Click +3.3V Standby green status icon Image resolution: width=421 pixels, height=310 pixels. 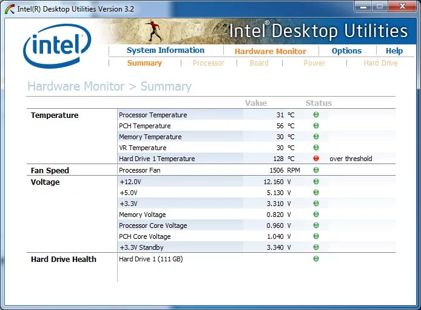316,247
